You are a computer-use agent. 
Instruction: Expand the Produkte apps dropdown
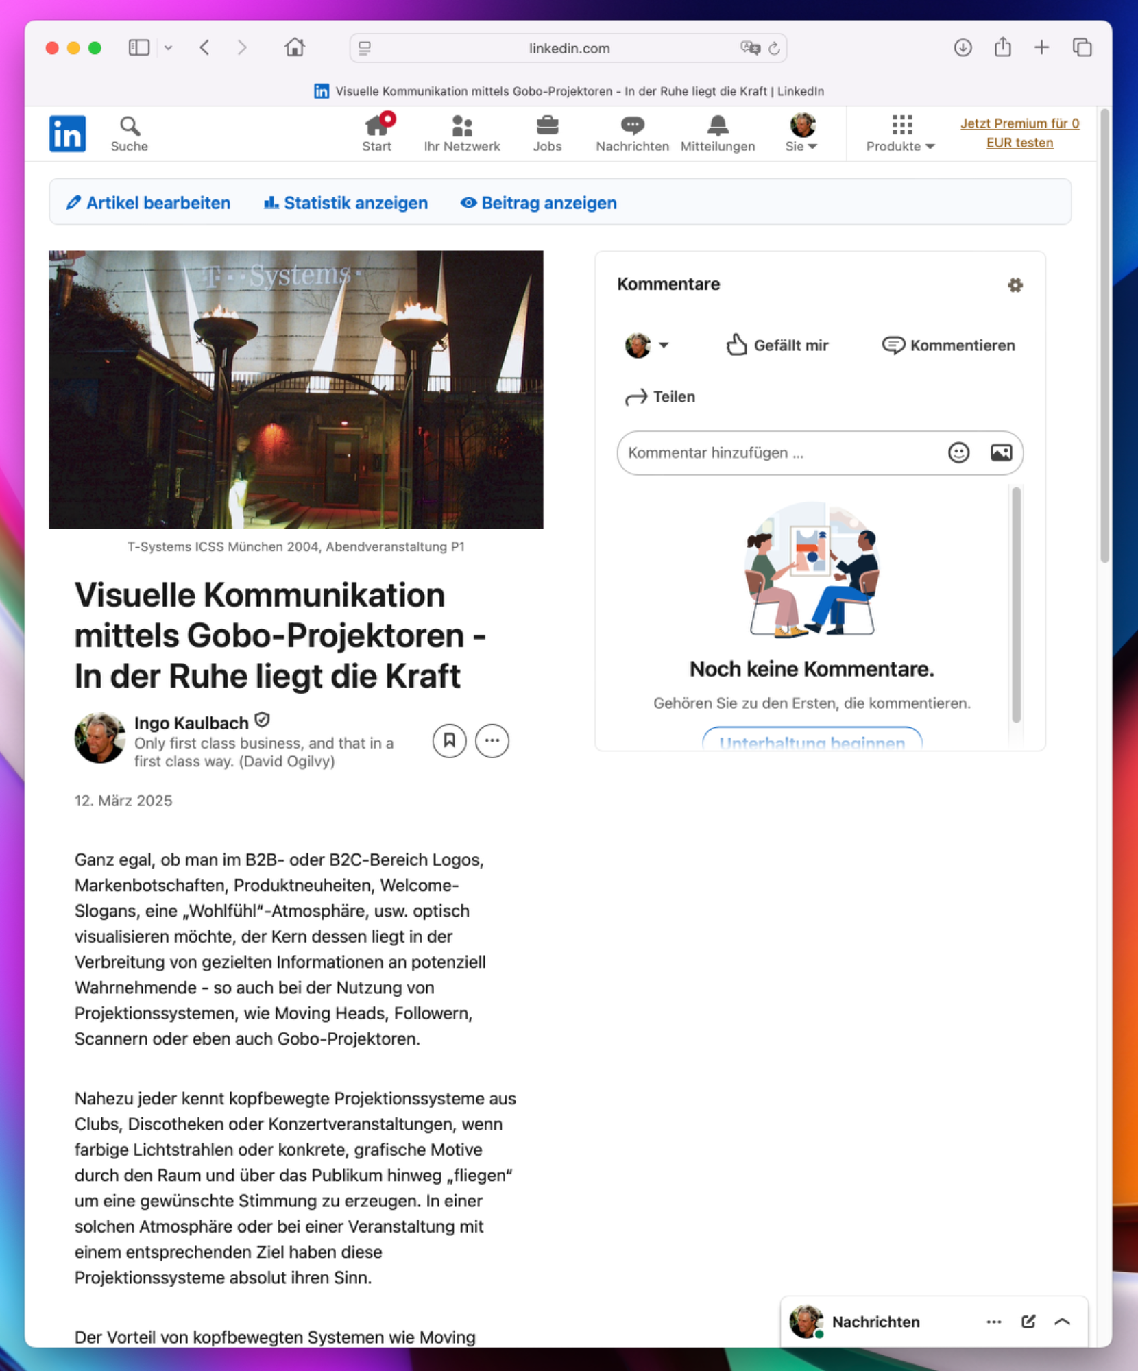click(900, 134)
